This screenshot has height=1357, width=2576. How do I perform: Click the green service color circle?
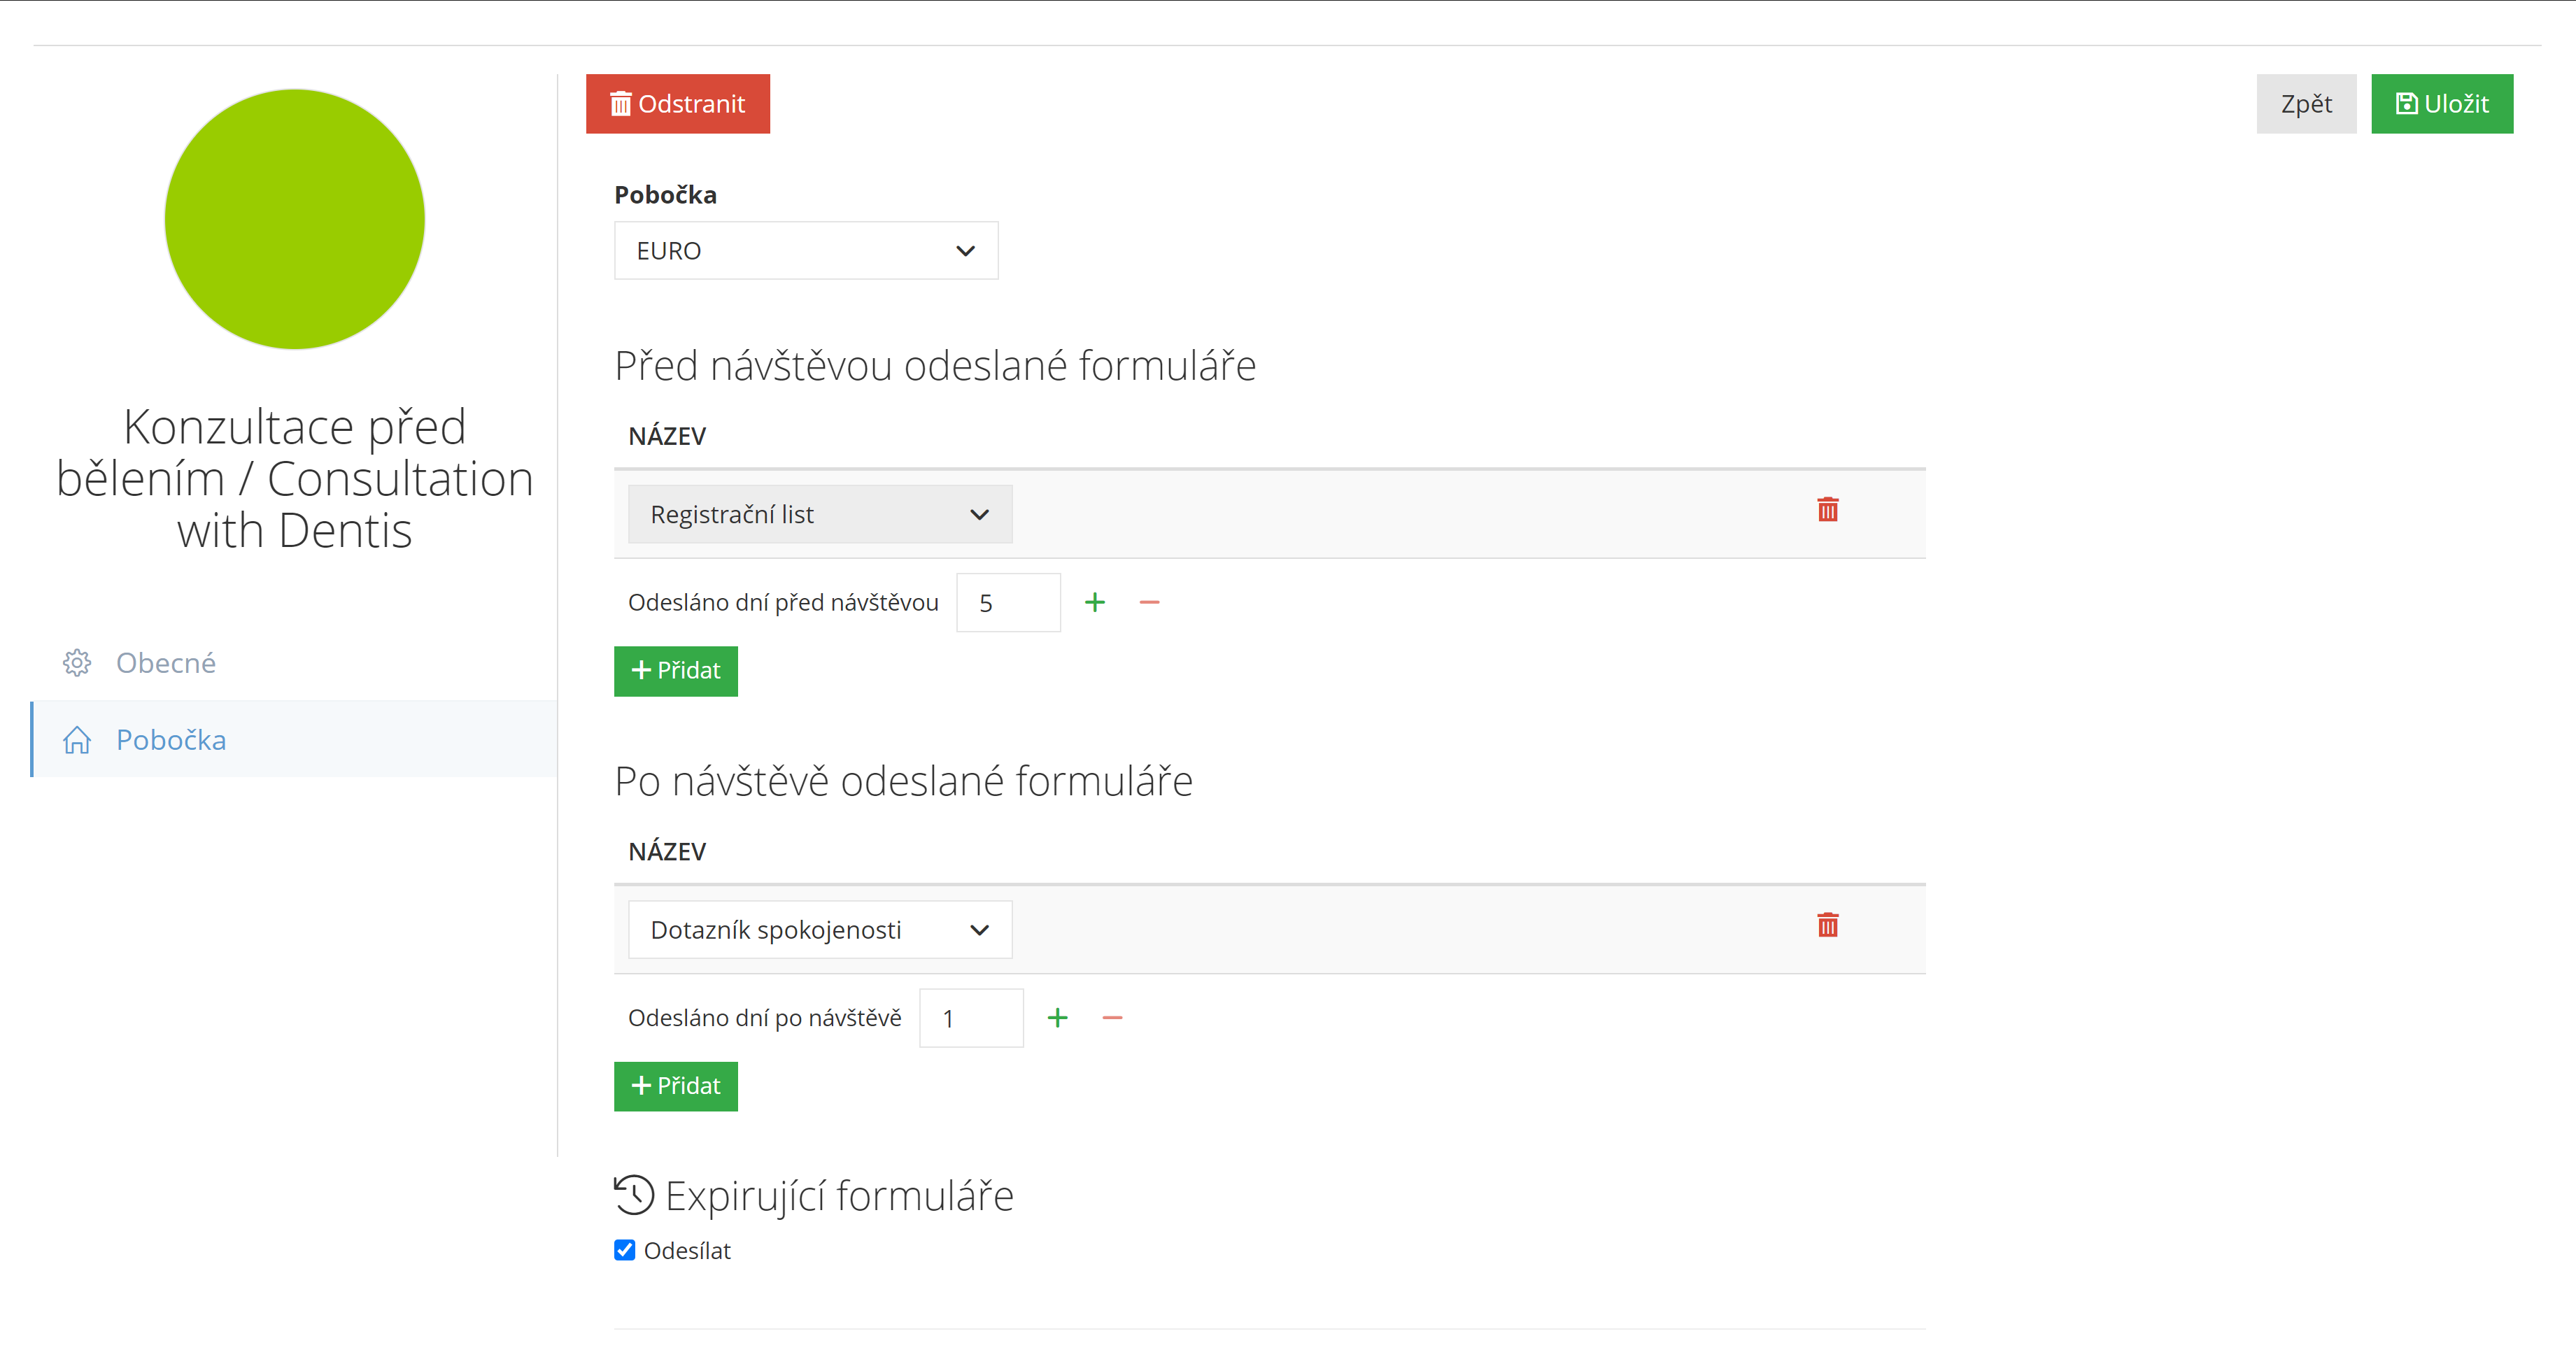pos(295,219)
